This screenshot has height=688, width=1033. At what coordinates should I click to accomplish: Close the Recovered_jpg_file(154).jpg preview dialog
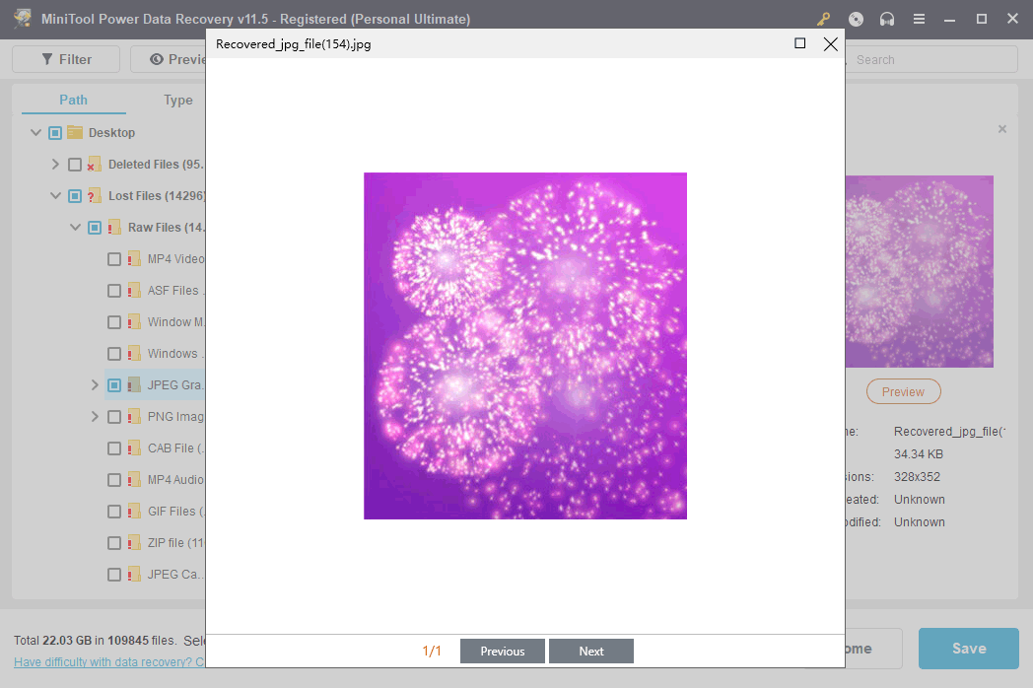pos(831,44)
